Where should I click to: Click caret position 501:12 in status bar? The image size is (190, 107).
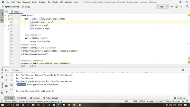[127, 101]
